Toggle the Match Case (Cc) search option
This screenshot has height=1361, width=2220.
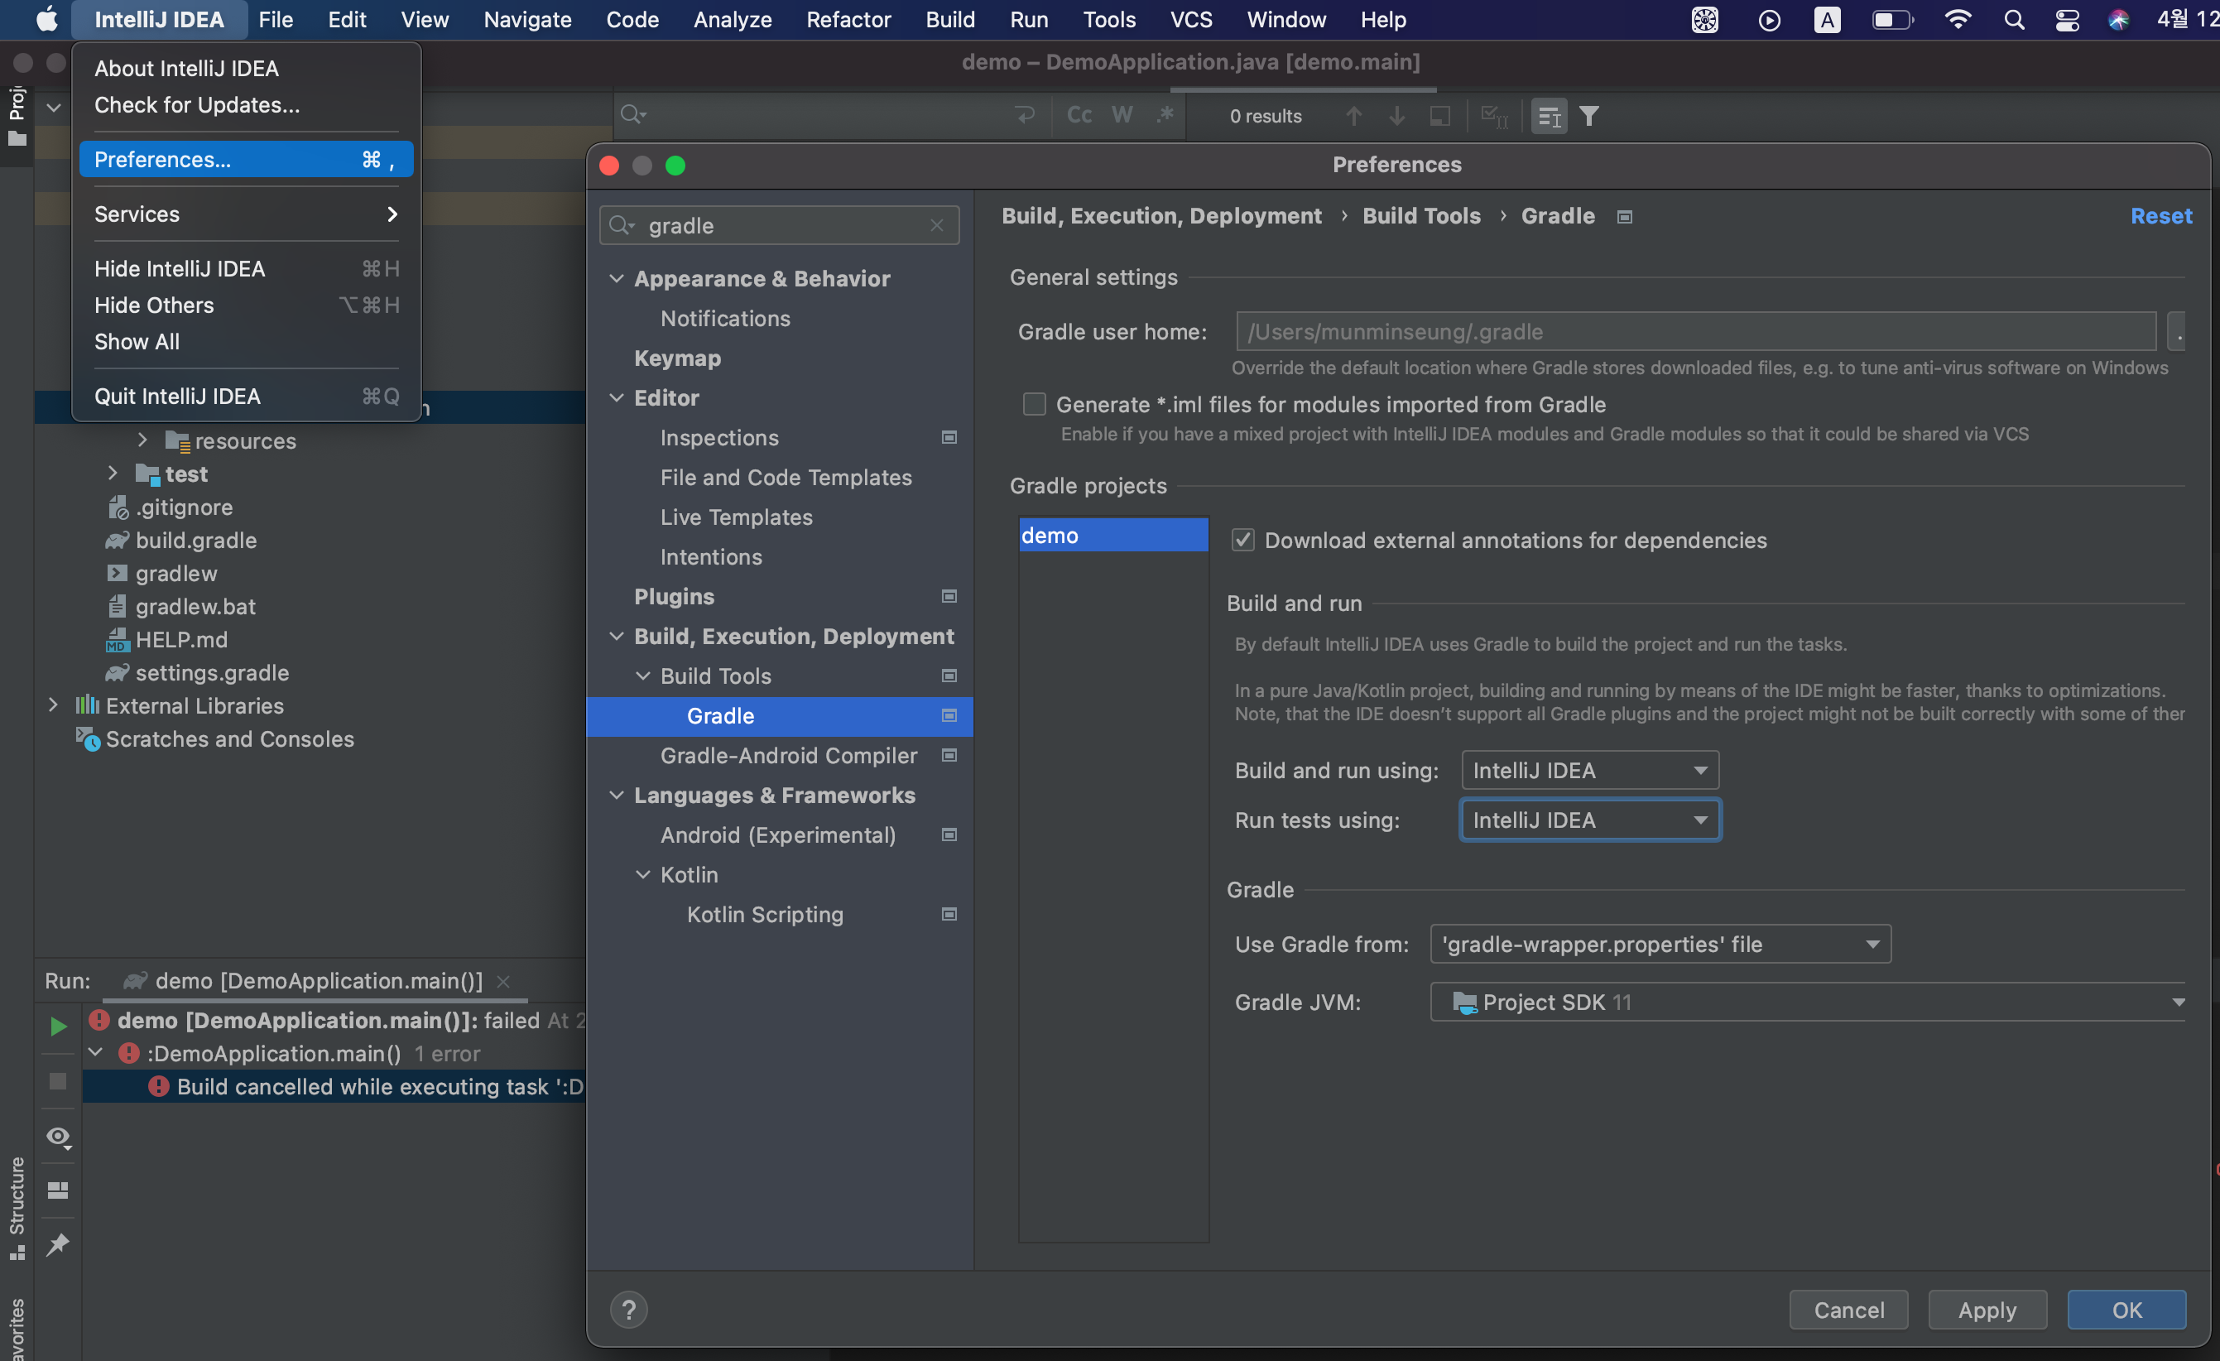click(1079, 115)
